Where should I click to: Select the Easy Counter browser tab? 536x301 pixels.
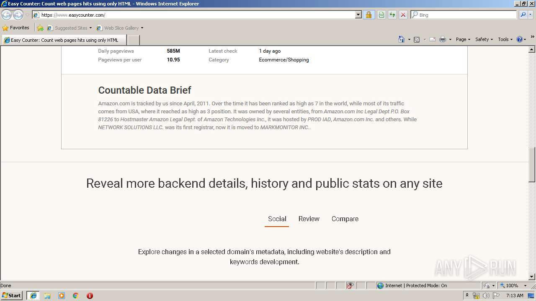pyautogui.click(x=64, y=40)
